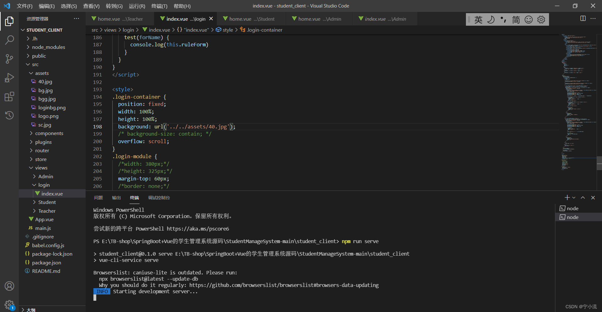Open the 编辑(E) menu

point(47,6)
